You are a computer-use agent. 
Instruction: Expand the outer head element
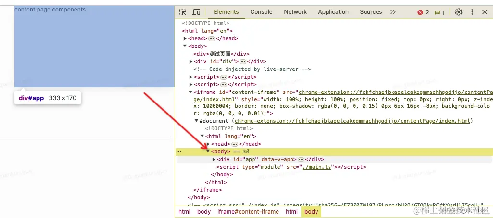tap(185, 38)
